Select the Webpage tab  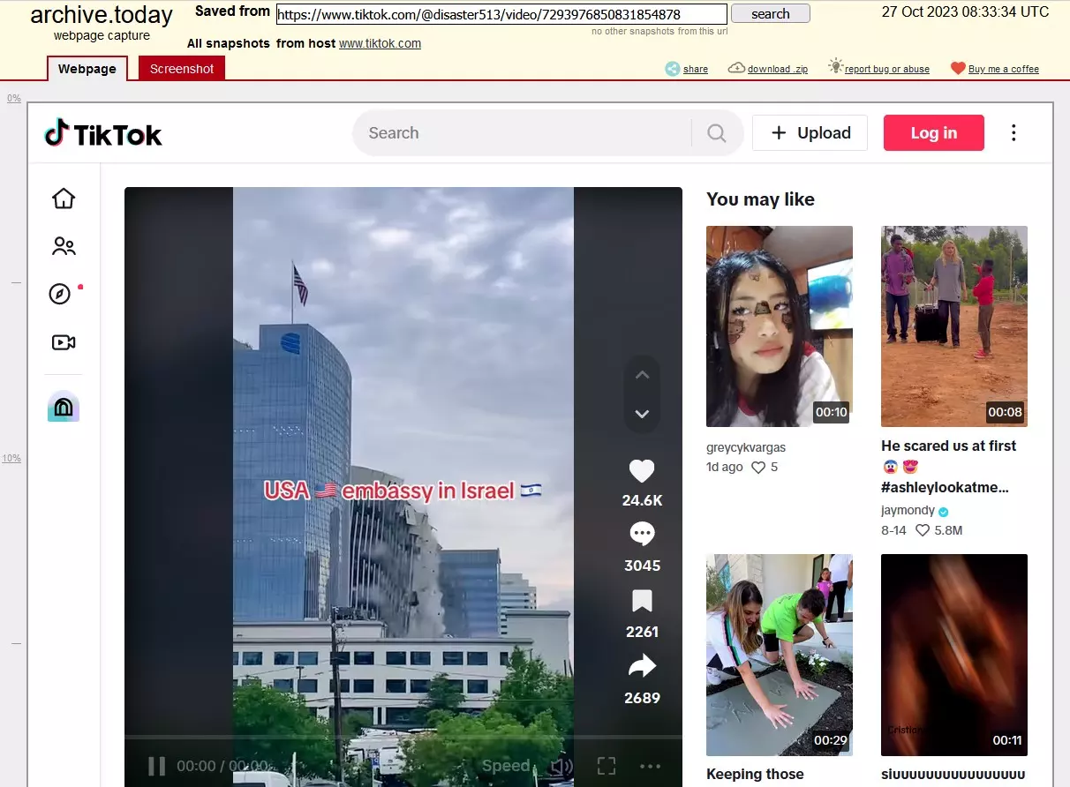point(87,69)
